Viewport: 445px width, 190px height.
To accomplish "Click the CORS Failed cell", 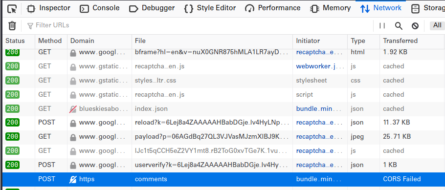I will coord(402,179).
